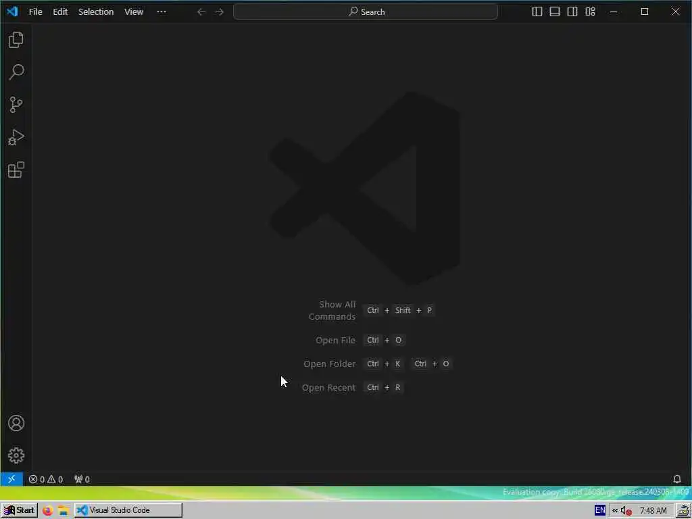
Task: Select the Visual Studio Code taskbar button
Action: pyautogui.click(x=128, y=510)
